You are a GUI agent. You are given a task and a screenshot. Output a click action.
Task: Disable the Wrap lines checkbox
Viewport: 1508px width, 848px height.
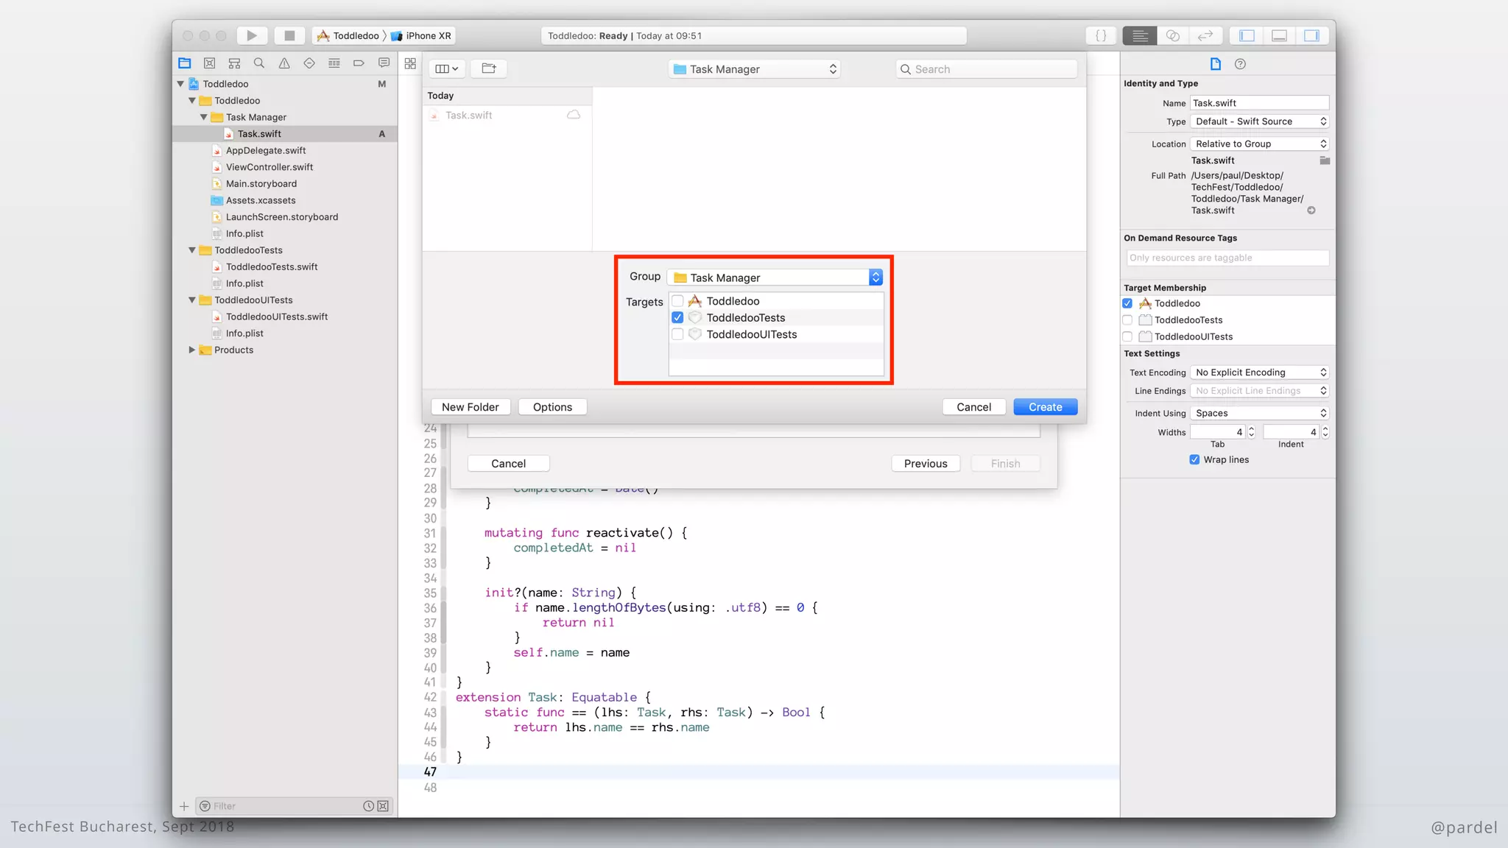point(1194,459)
